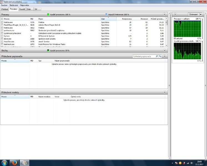
Task: Click the Vyhledat popisovače search field
Action: (x=144, y=56)
